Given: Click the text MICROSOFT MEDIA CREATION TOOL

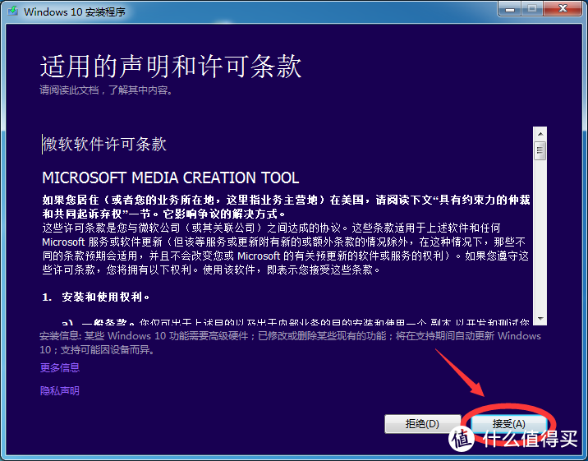Looking at the screenshot, I should coord(171,177).
